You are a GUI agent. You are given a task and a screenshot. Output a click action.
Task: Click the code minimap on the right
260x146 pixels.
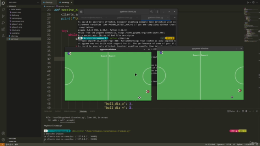[250, 25]
